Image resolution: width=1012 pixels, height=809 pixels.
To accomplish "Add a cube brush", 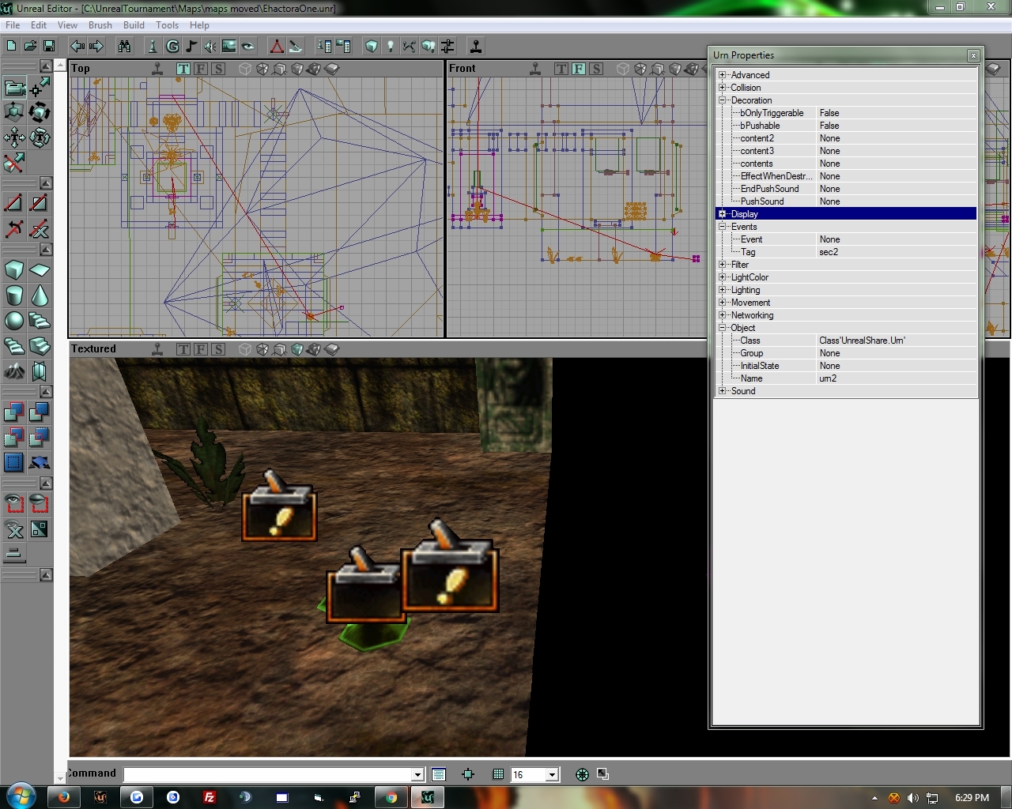I will 14,270.
